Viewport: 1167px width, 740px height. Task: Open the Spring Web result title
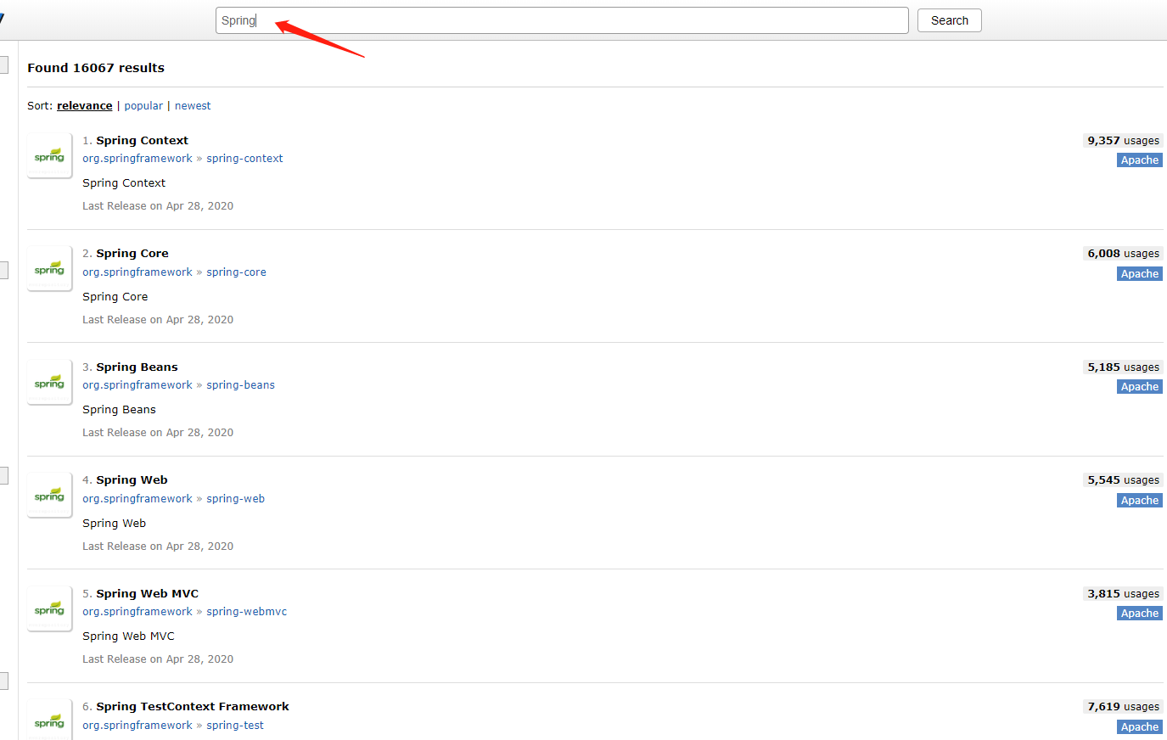pos(132,480)
